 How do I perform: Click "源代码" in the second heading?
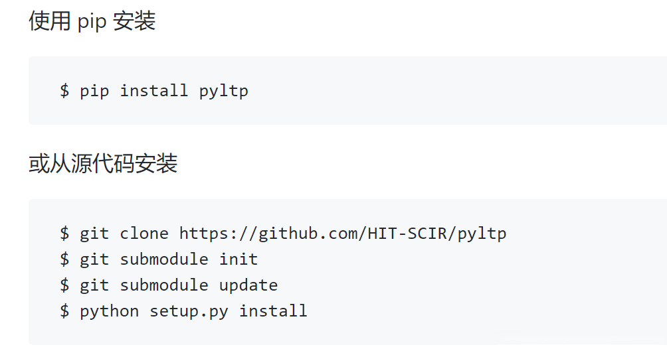[x=103, y=163]
